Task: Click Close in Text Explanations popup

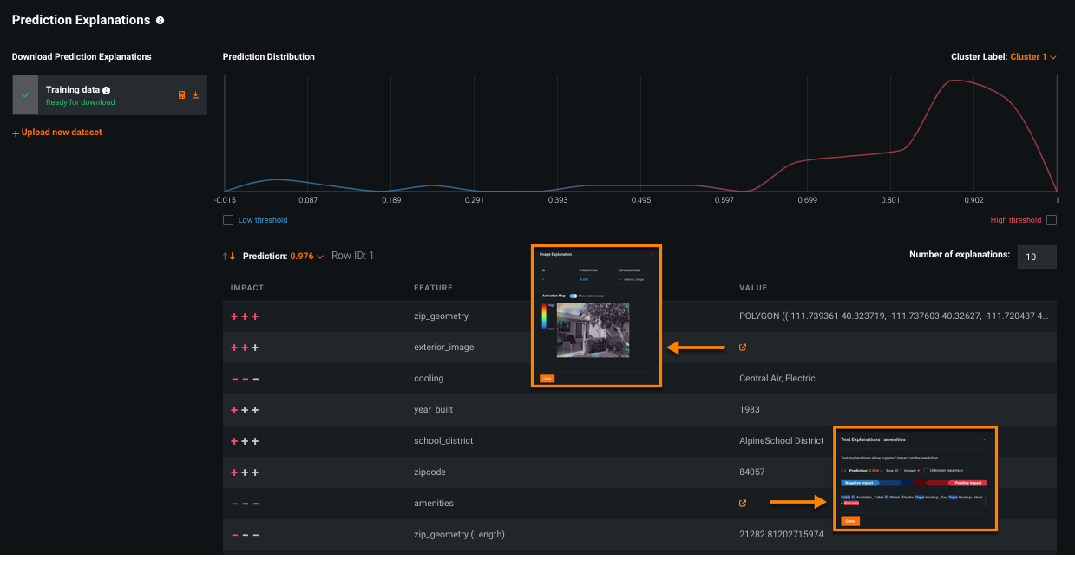Action: (850, 521)
